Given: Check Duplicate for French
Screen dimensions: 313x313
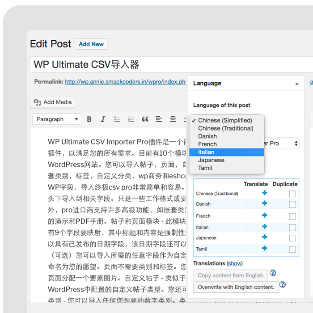Looking at the screenshot, I should (292, 216).
